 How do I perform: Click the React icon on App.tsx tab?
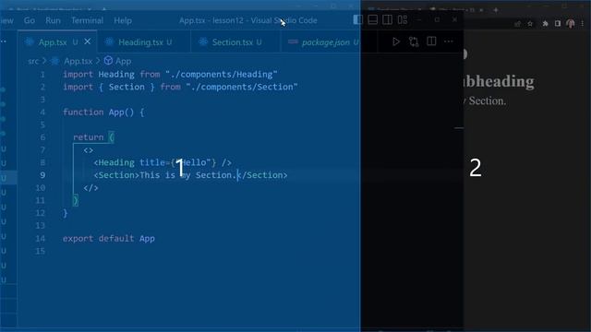[x=29, y=41]
